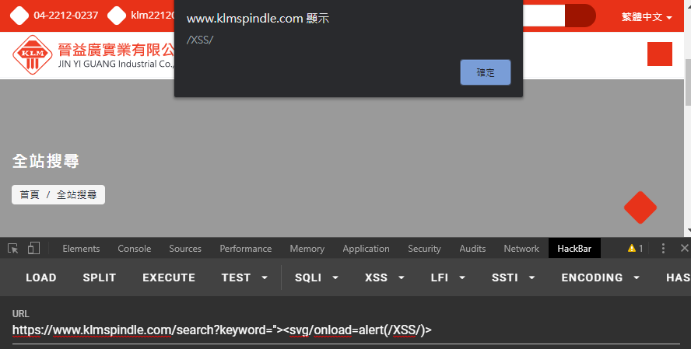Click the dark red search submit button

coord(581,16)
